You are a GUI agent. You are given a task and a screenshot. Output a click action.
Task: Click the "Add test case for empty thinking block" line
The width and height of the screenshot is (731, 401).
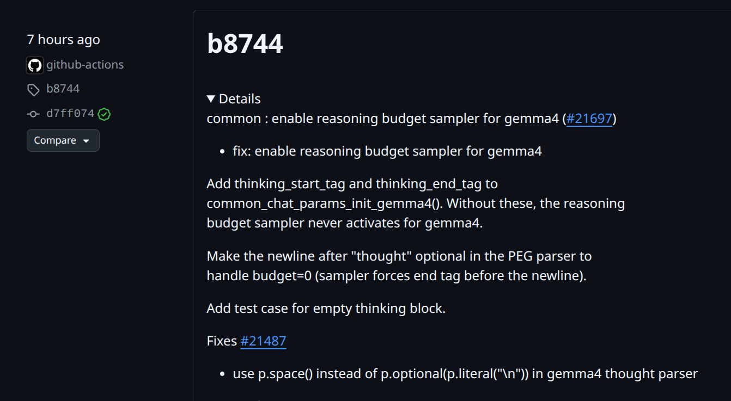[326, 309]
